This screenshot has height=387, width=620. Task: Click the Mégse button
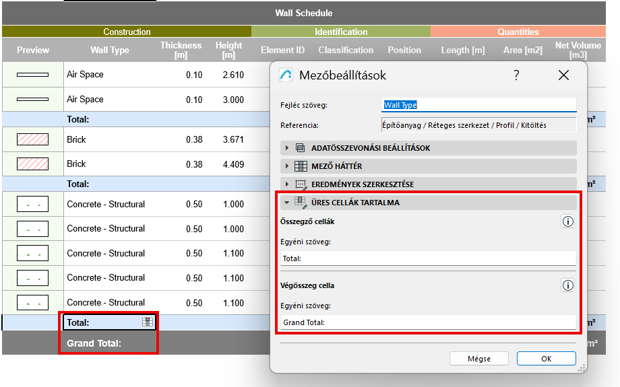coord(479,359)
